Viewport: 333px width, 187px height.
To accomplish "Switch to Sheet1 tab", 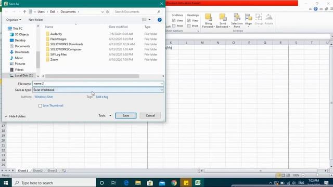I will [x=23, y=171].
